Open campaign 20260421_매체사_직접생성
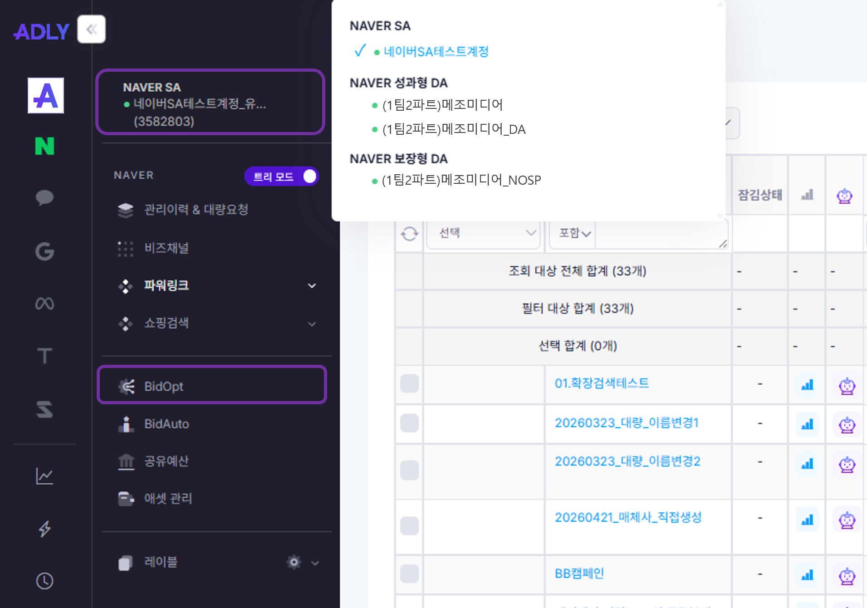Image resolution: width=867 pixels, height=608 pixels. click(628, 517)
